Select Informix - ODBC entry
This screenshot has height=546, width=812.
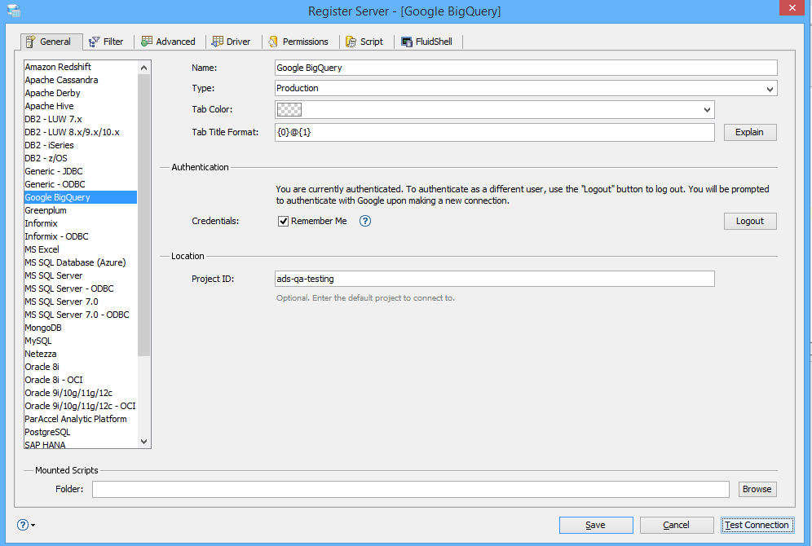point(81,236)
